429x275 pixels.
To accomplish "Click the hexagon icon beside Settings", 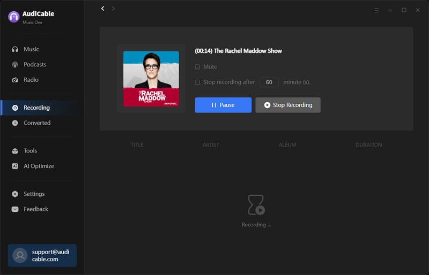I will [x=15, y=194].
